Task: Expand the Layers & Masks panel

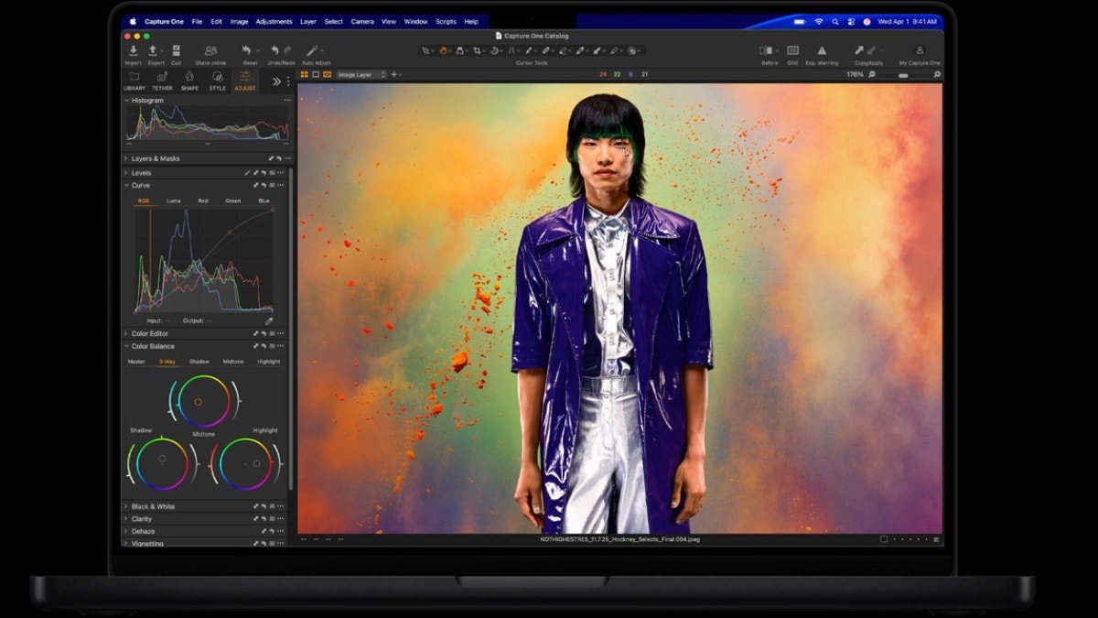Action: 126,158
